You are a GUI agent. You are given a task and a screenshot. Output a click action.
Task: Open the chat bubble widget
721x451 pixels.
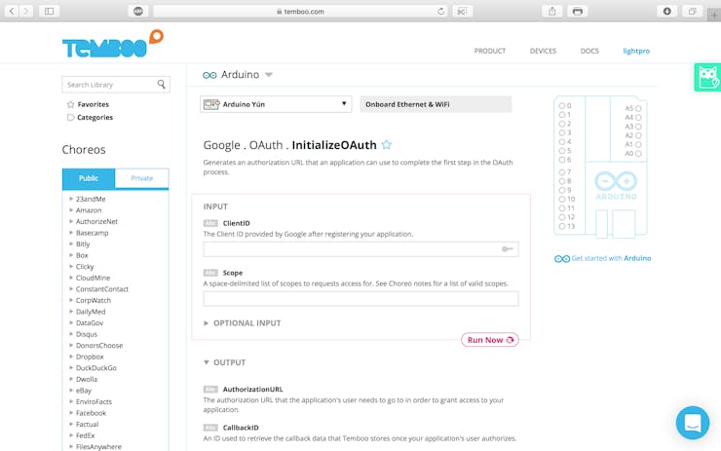pos(692,423)
